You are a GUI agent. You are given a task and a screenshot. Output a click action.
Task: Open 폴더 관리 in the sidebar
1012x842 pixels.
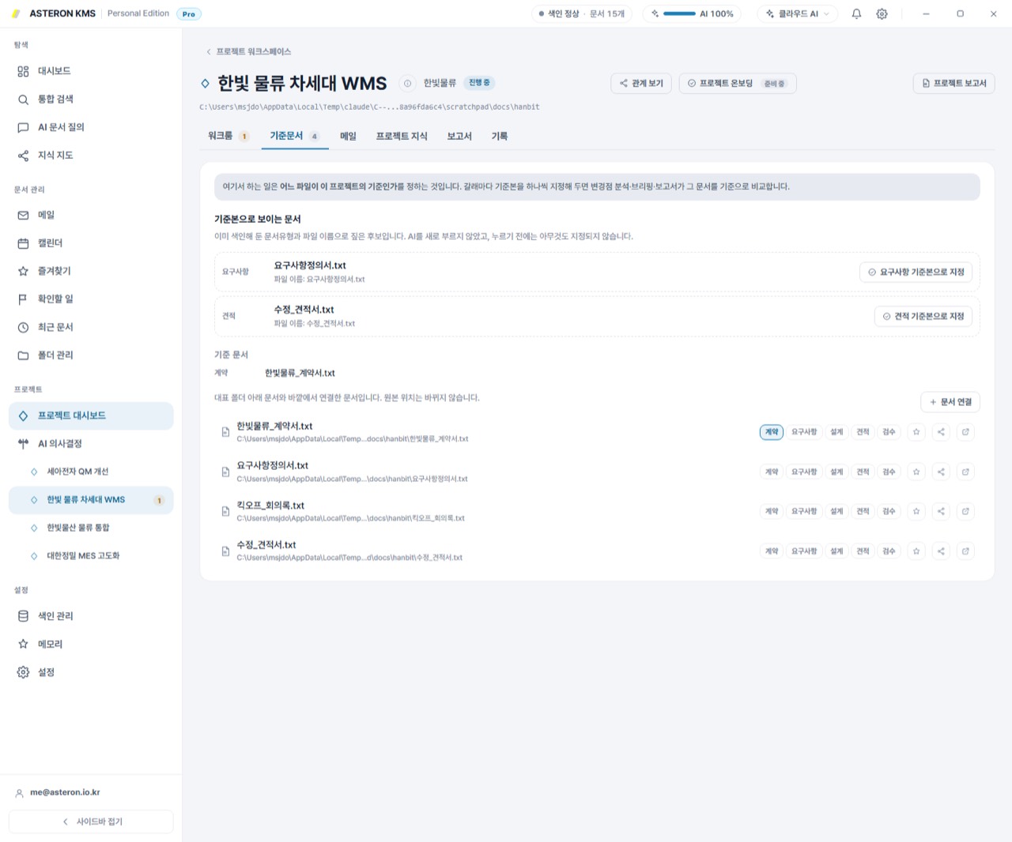[91, 355]
